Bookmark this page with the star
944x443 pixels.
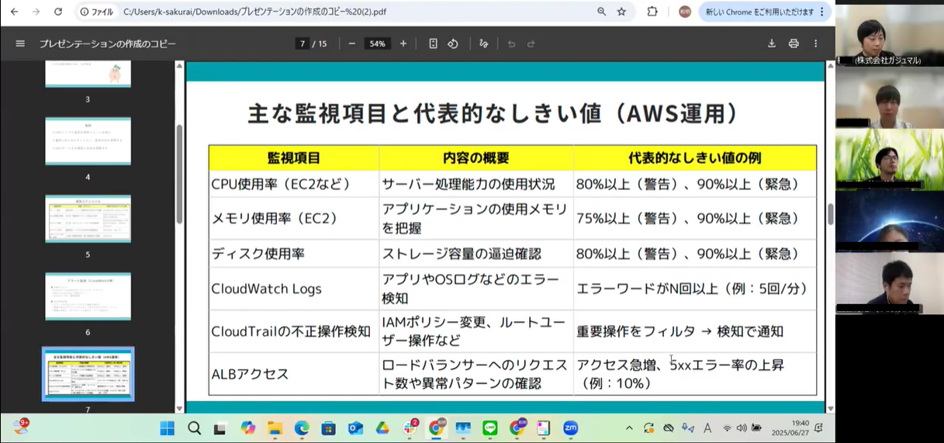tap(621, 12)
